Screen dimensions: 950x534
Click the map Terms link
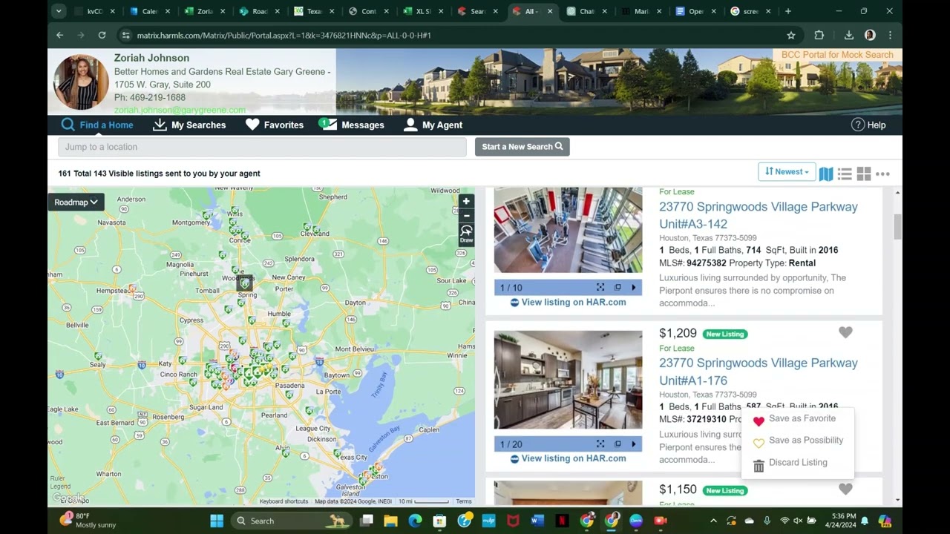pyautogui.click(x=464, y=501)
